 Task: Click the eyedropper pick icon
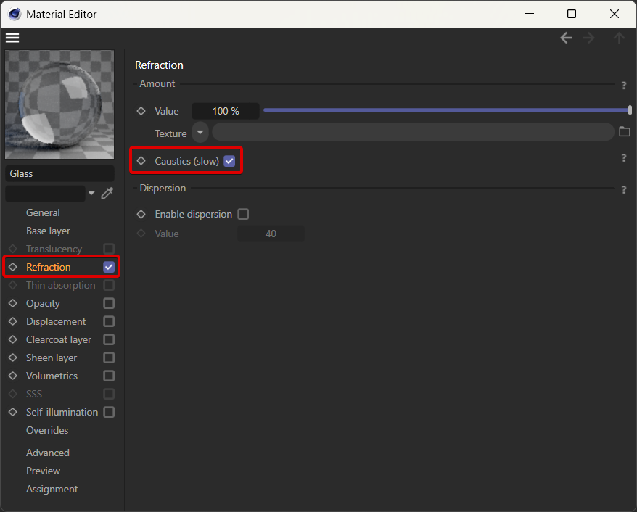tap(107, 193)
